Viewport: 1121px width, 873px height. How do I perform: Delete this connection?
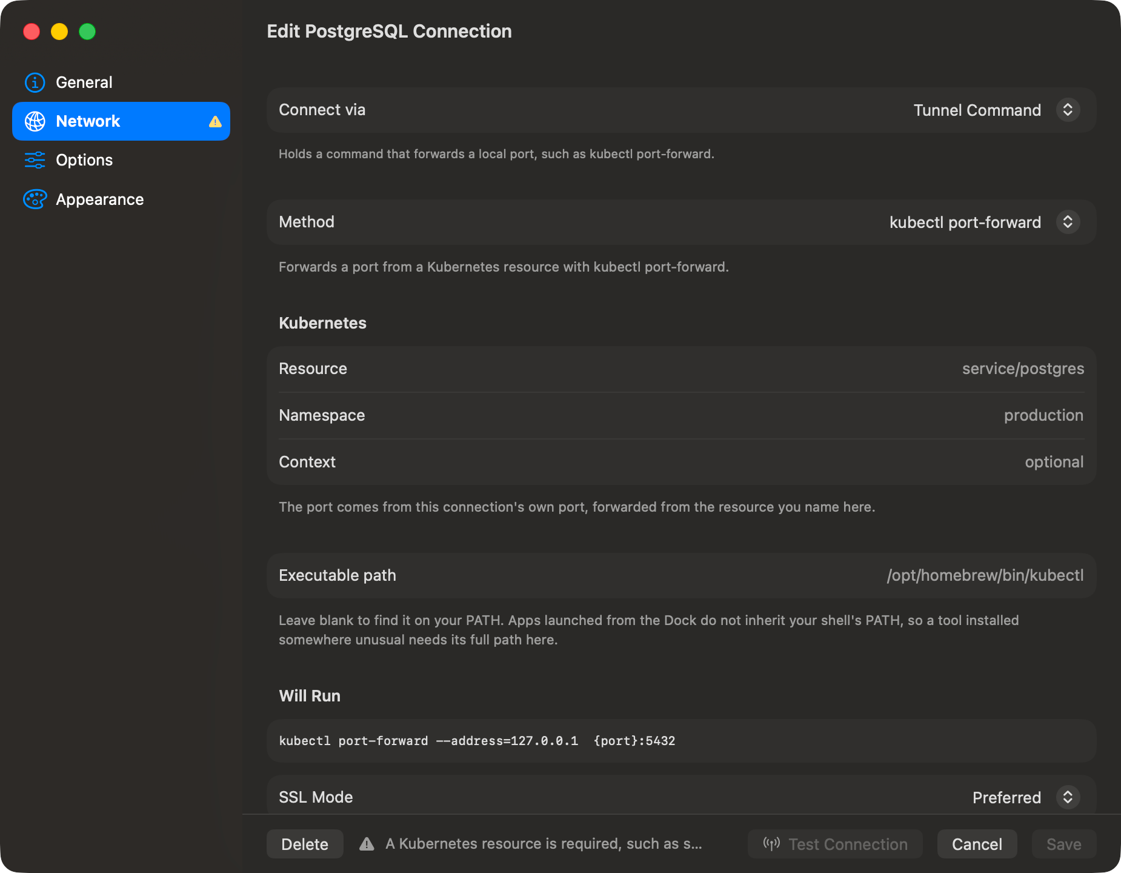pyautogui.click(x=305, y=844)
